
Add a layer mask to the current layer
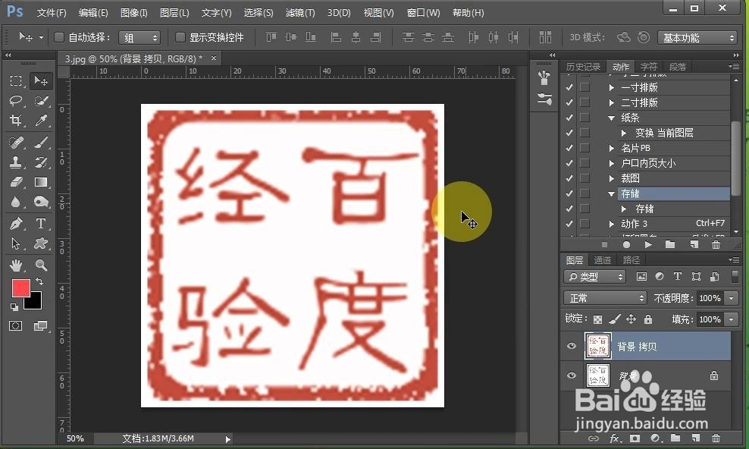coord(635,438)
